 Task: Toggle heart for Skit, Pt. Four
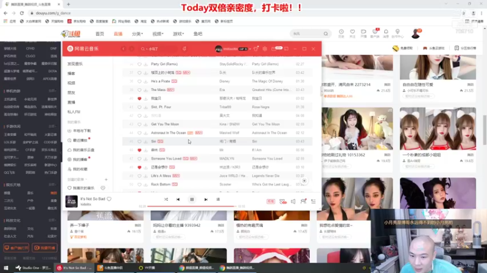point(139,107)
